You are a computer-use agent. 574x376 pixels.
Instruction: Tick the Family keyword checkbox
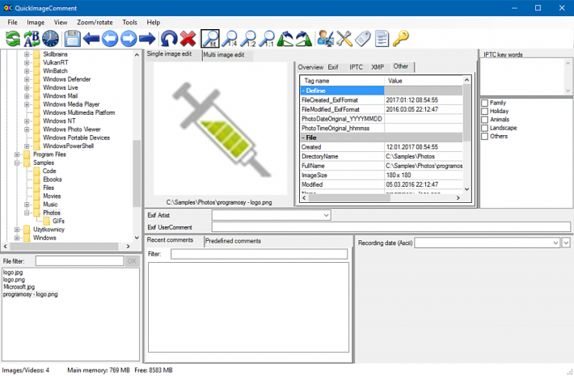point(485,103)
